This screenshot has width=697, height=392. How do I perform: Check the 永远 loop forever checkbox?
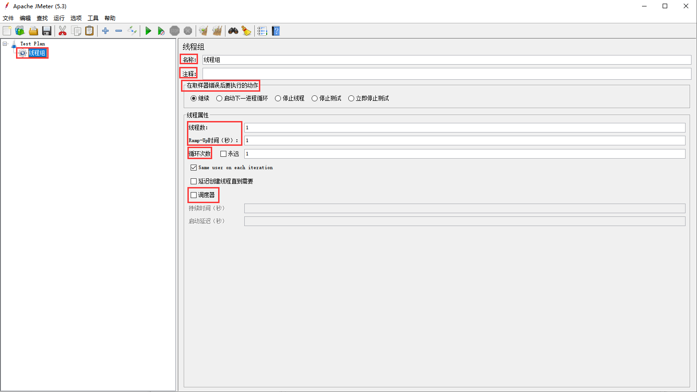pos(224,154)
